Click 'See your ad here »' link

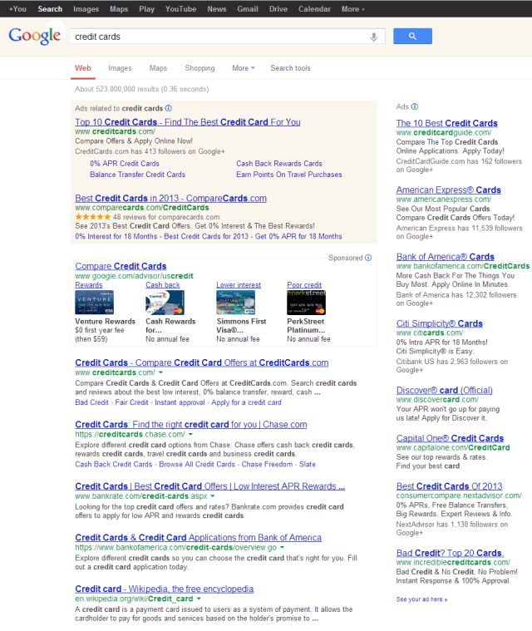coord(421,599)
